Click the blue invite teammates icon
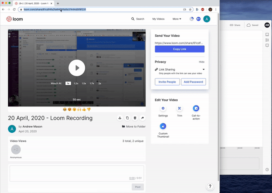272x193 pixels. 199,19
